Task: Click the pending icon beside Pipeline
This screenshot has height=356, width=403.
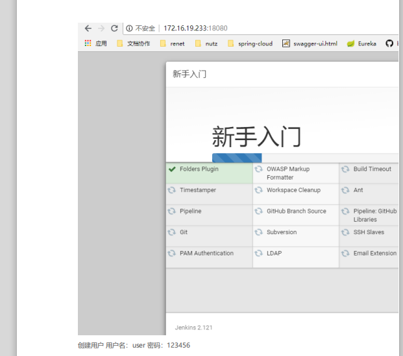Action: point(172,211)
